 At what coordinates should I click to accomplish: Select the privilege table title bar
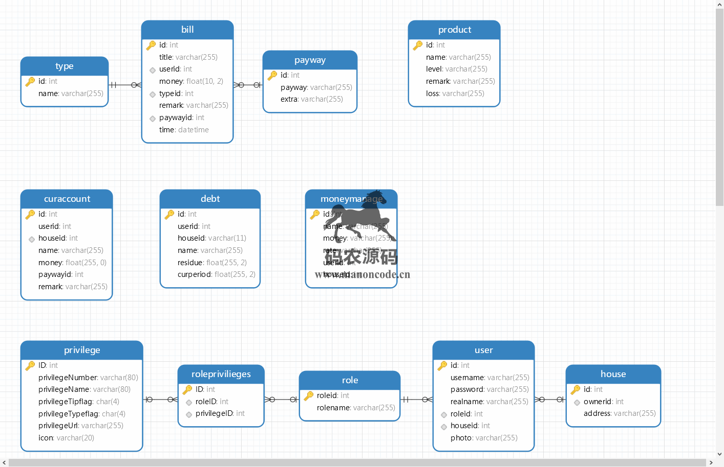click(82, 350)
